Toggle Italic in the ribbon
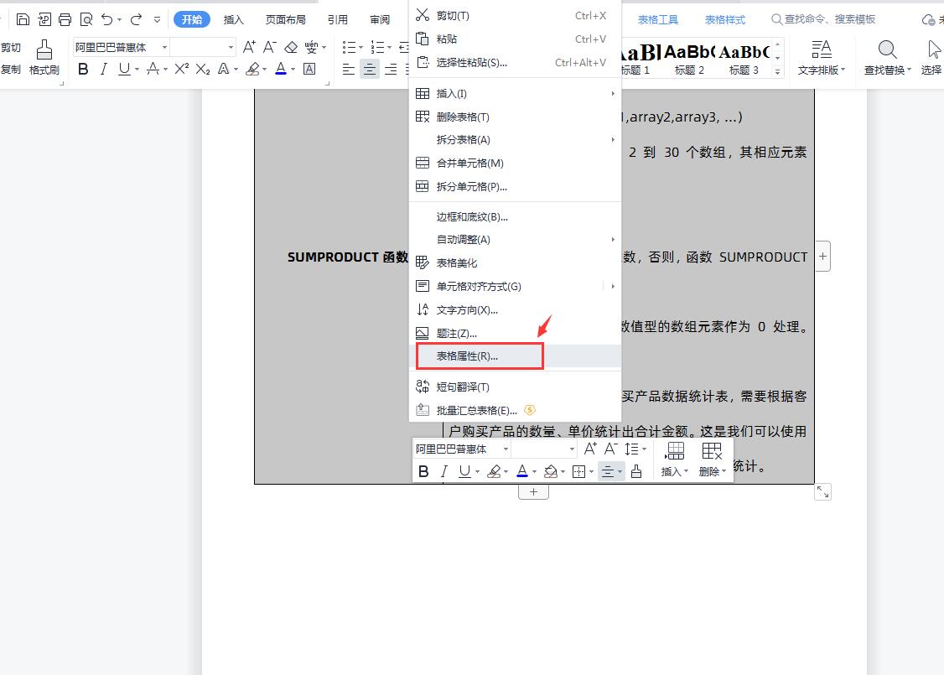 (104, 70)
